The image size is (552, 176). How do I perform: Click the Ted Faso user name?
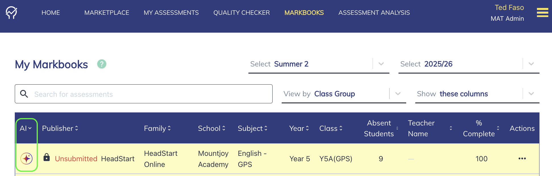pos(509,8)
